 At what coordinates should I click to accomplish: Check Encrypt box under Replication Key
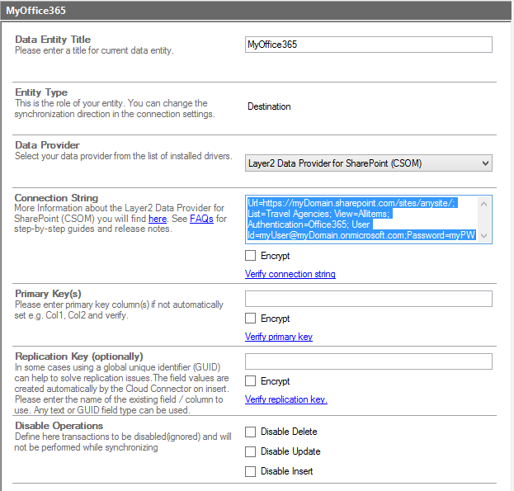pos(251,381)
